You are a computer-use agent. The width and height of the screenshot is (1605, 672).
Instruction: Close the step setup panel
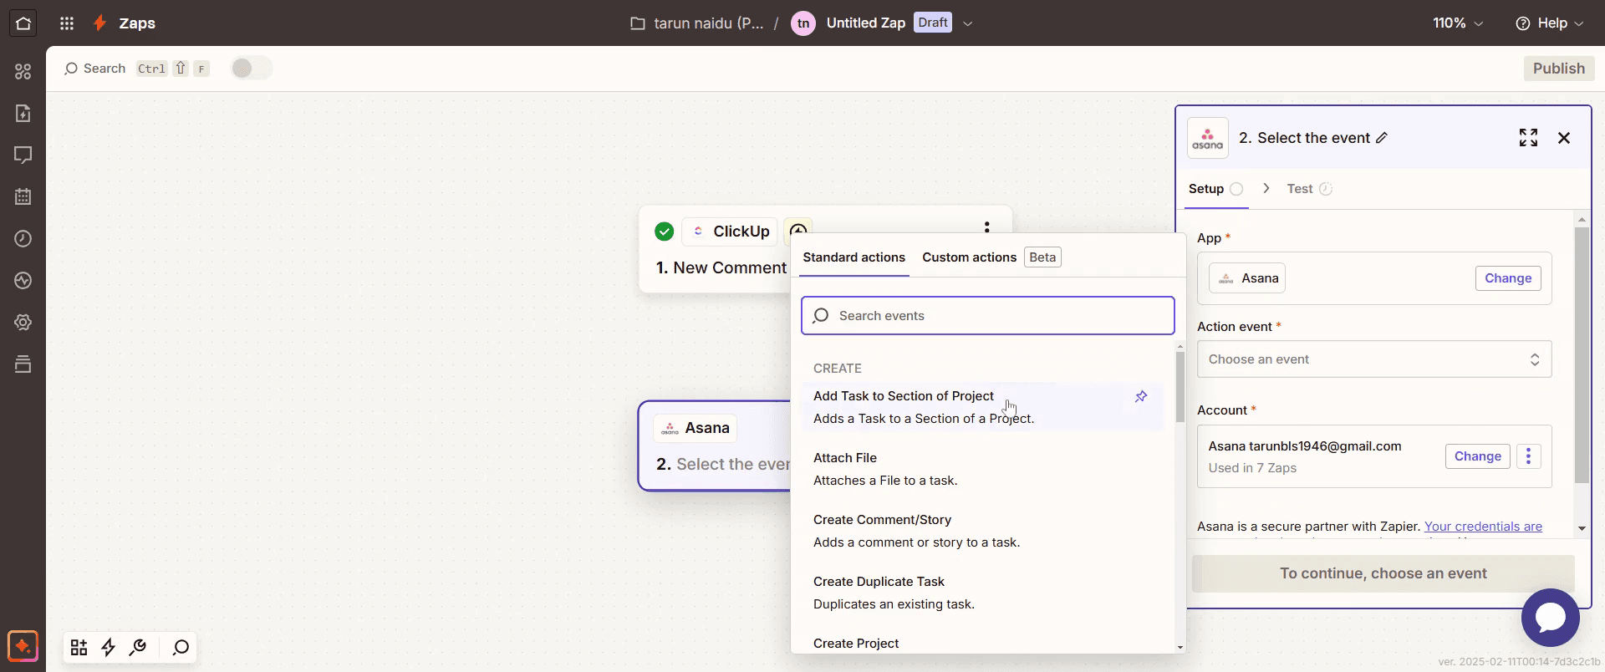tap(1564, 138)
